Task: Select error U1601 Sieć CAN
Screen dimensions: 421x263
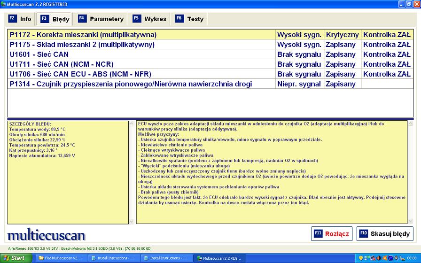Action: tap(210, 54)
